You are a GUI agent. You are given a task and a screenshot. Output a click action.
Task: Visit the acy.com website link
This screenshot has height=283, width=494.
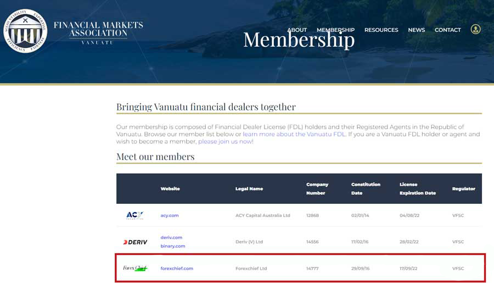click(170, 215)
